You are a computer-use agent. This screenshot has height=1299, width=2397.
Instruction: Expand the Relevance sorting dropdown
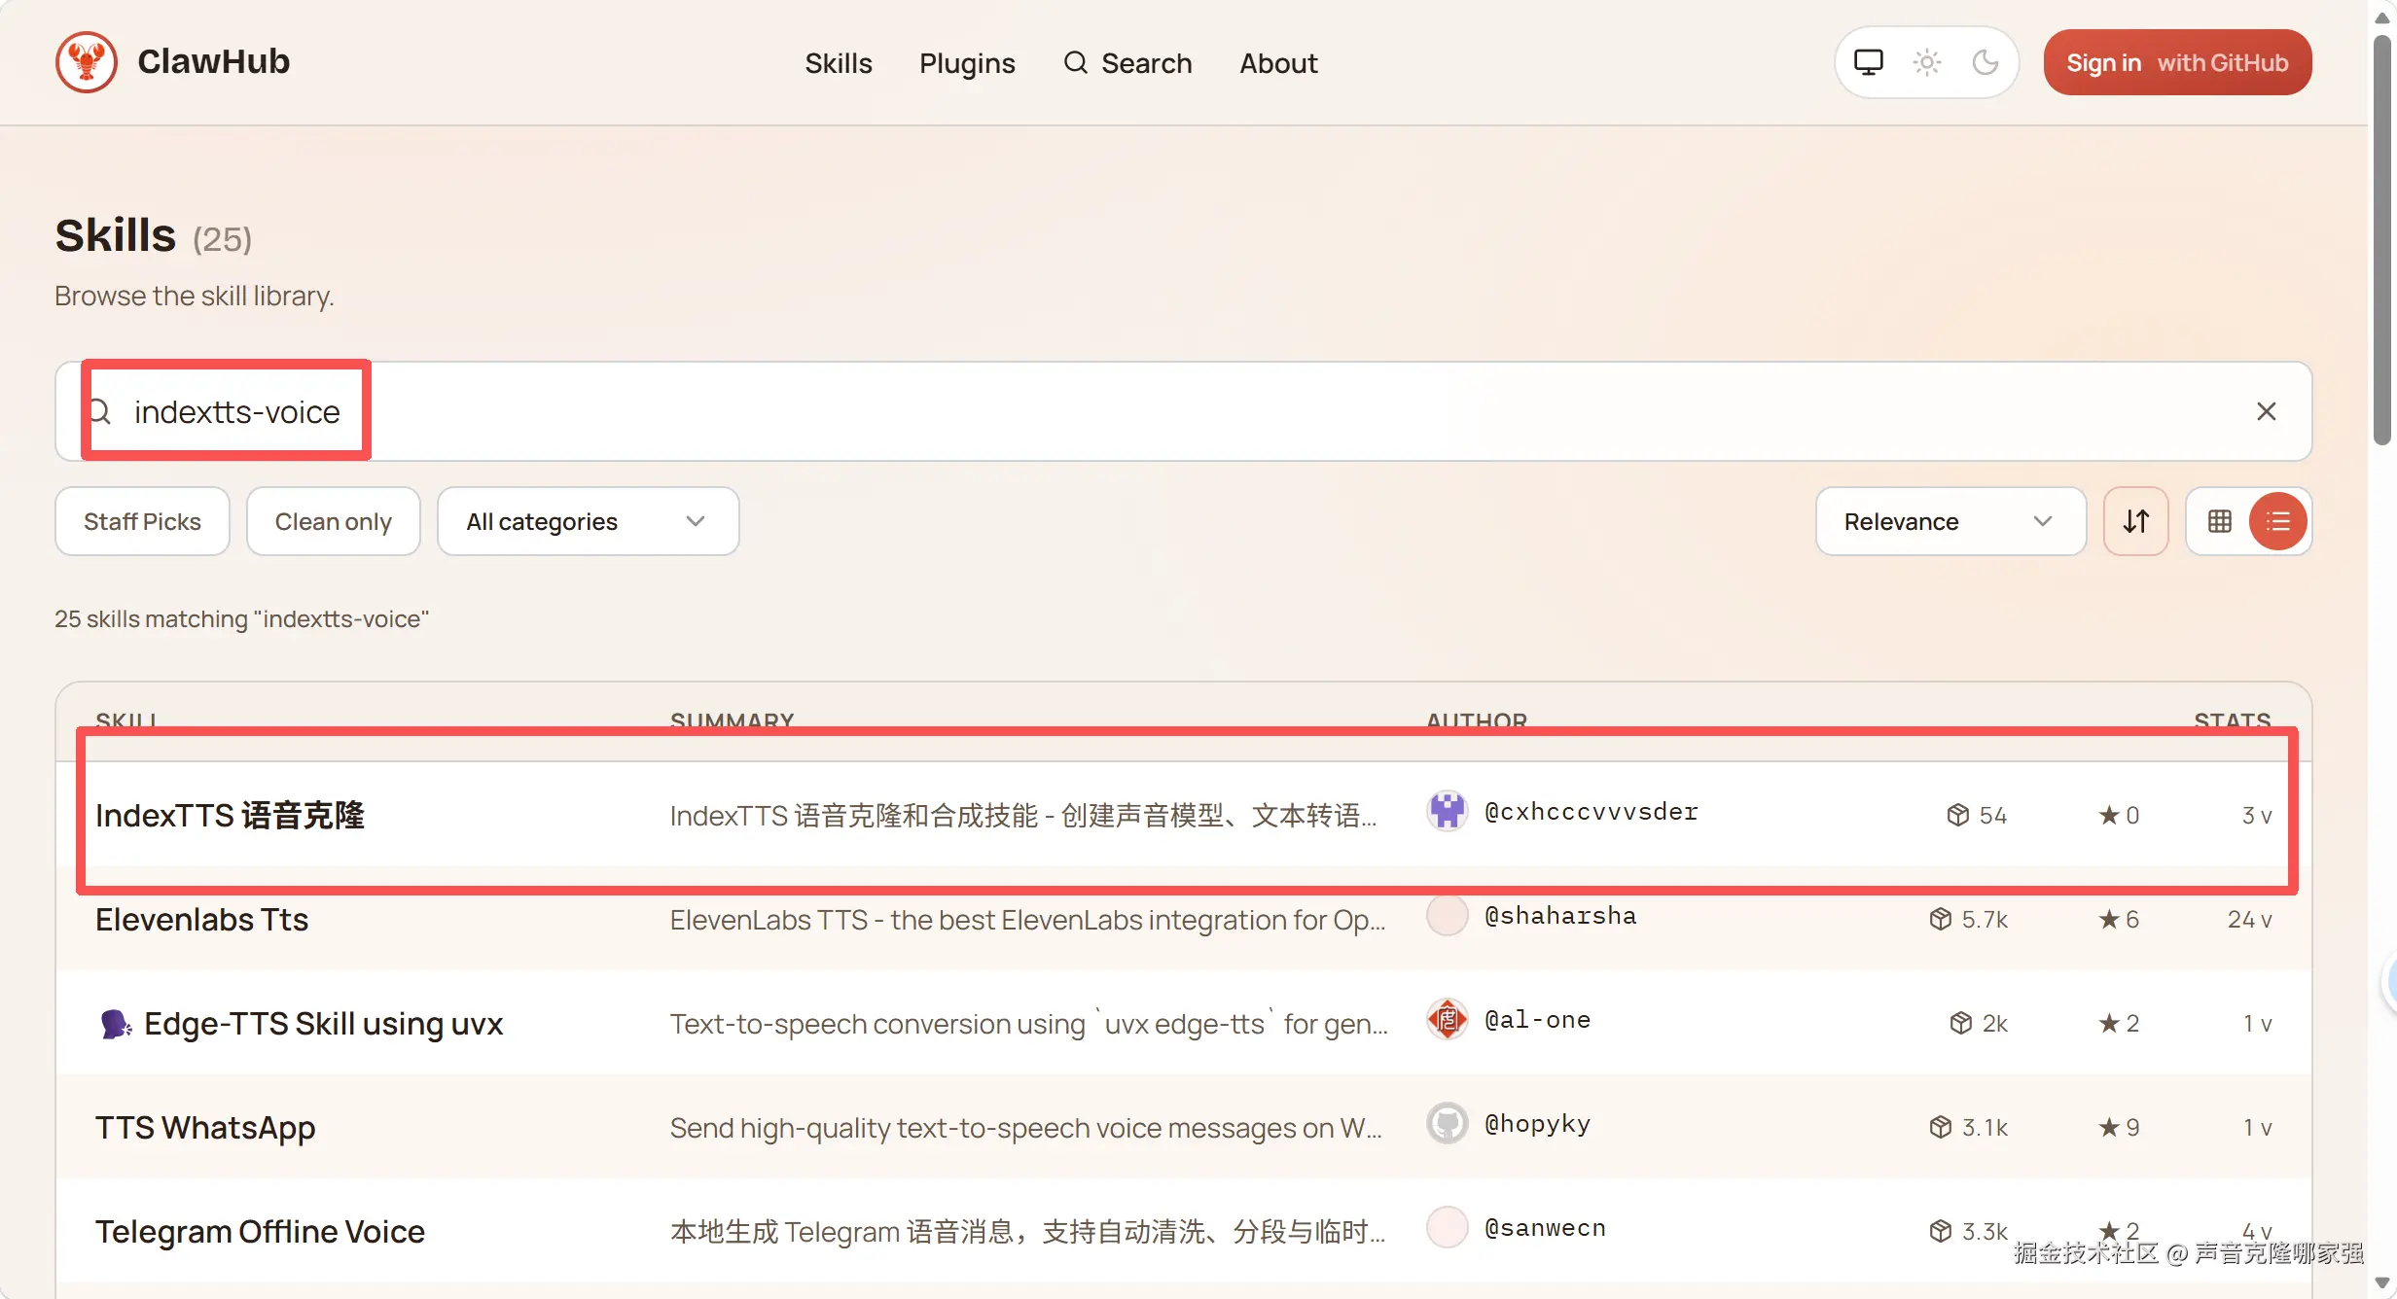tap(1950, 521)
